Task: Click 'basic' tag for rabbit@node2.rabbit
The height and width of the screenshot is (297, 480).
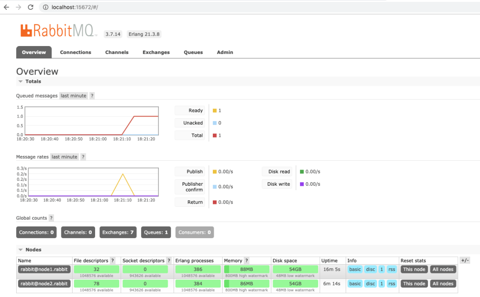Action: coord(355,284)
